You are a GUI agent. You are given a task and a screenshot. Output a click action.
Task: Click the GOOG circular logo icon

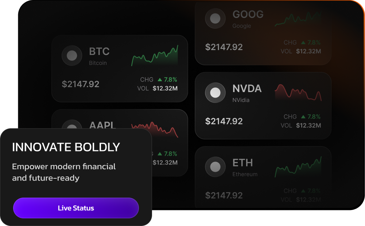(215, 19)
